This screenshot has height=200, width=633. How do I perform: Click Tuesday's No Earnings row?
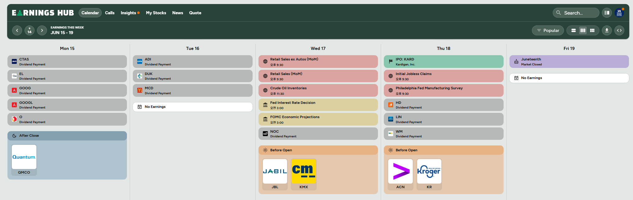pos(193,107)
